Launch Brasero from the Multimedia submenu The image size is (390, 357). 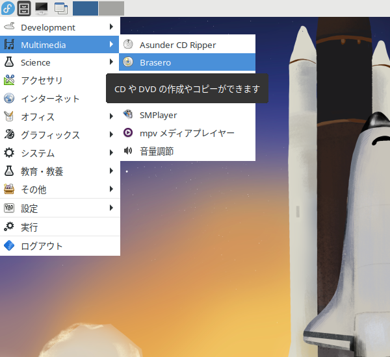187,62
